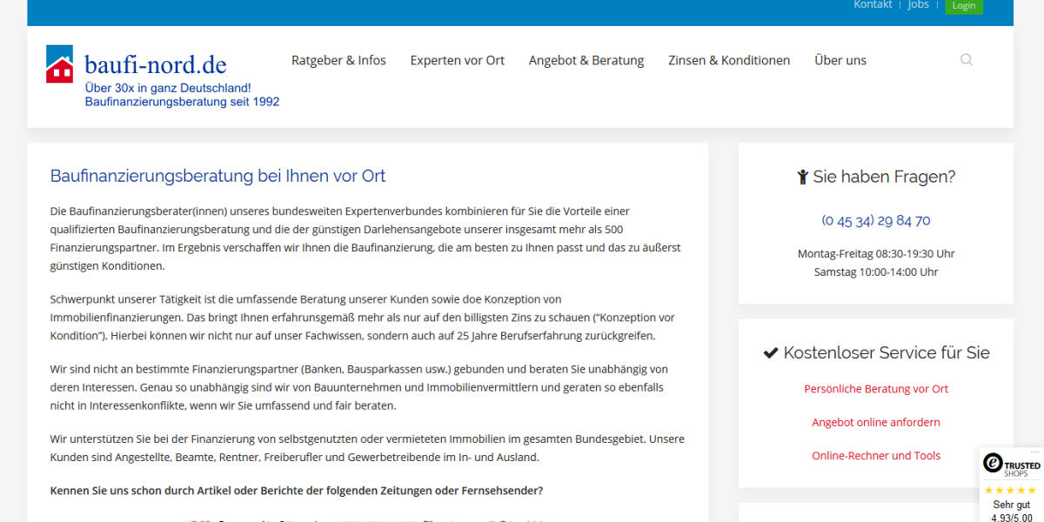Viewport: 1044px width, 522px height.
Task: Click the heading Baufinanzierungsberatung bei Ihnen vor Ort
Action: click(x=217, y=176)
